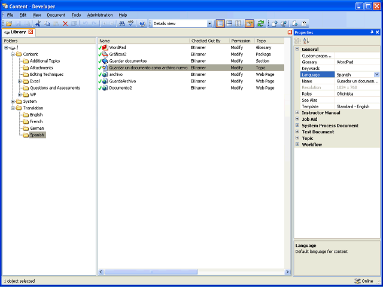Open Help with the question mark icon

pyautogui.click(x=142, y=24)
